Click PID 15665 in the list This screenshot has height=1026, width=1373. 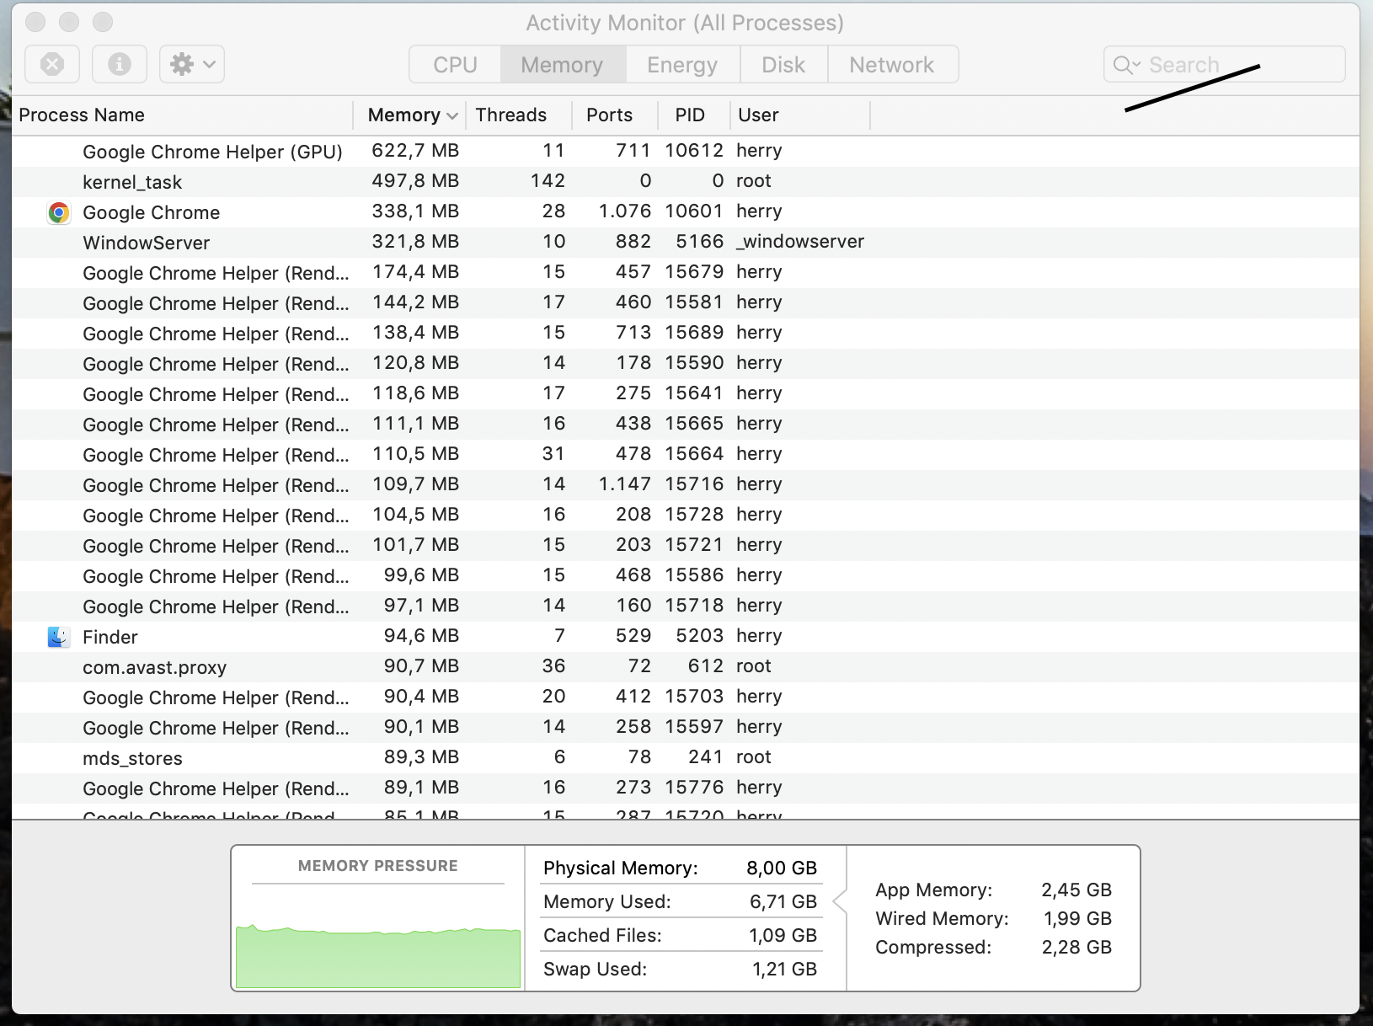coord(694,424)
